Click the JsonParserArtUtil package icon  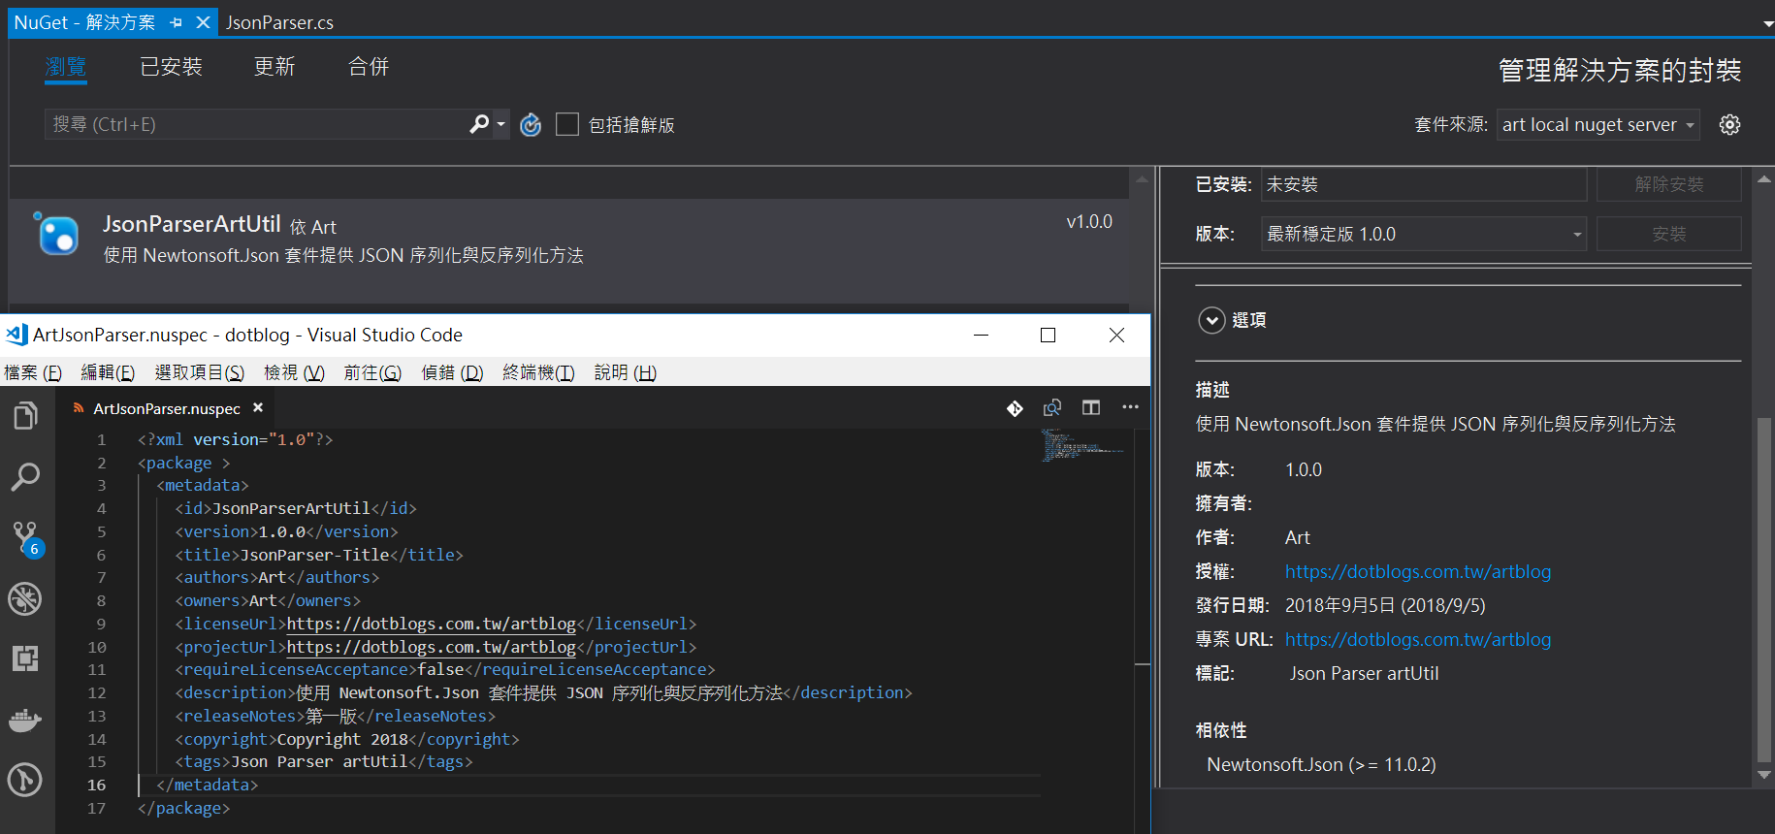tap(56, 234)
